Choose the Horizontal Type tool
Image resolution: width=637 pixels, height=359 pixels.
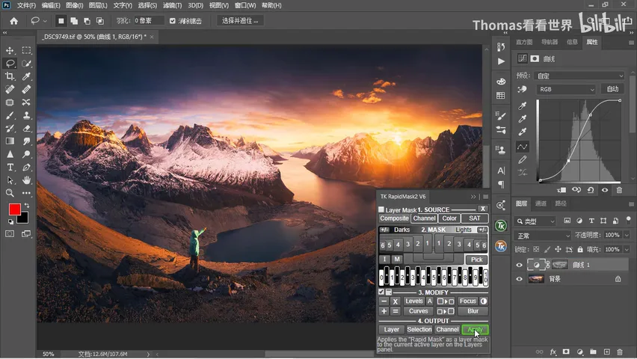coord(10,167)
